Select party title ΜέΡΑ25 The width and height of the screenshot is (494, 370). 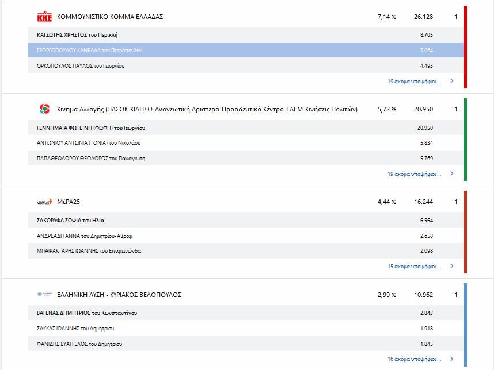click(69, 202)
